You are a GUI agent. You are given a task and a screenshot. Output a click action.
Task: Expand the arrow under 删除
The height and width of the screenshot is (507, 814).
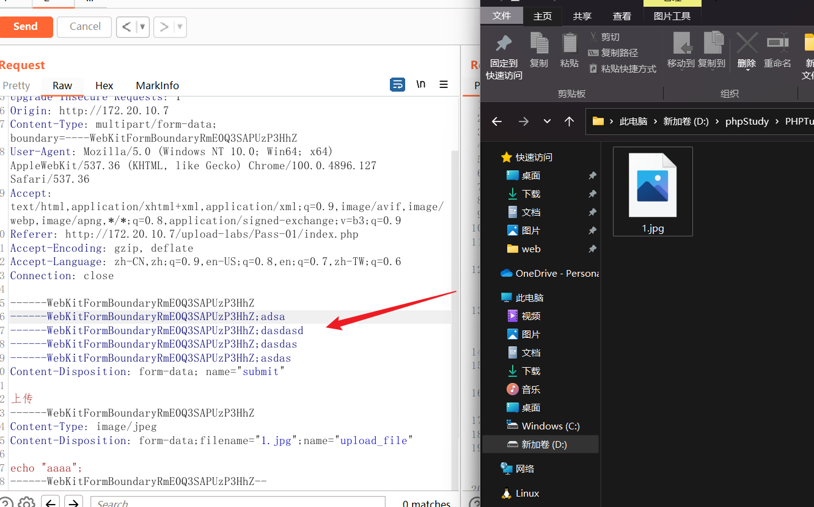pos(747,70)
